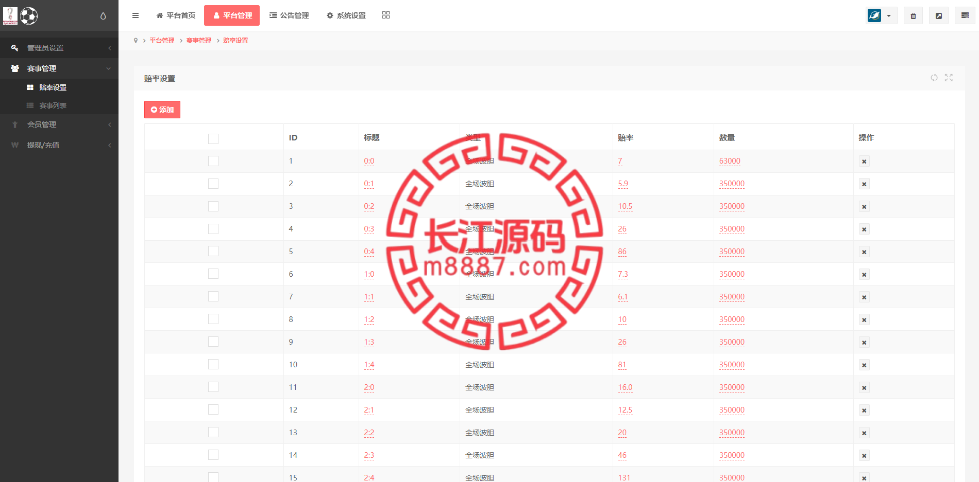Open the right-side panel list icon
The width and height of the screenshot is (979, 482).
(x=965, y=15)
